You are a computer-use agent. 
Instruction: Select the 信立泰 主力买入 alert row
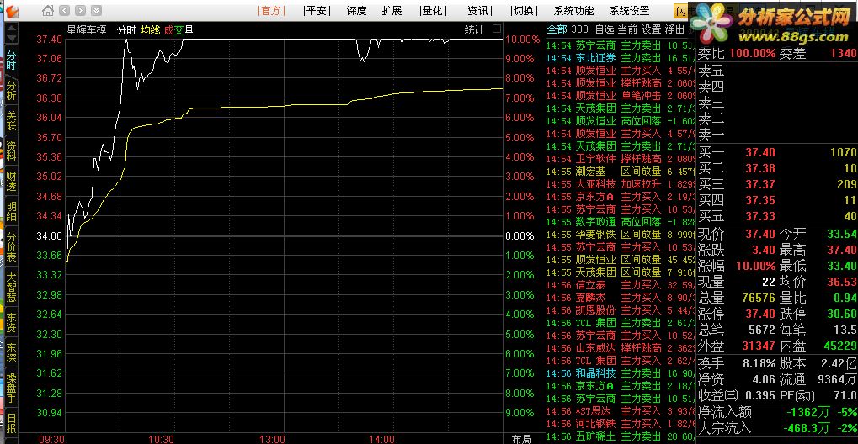tap(621, 284)
